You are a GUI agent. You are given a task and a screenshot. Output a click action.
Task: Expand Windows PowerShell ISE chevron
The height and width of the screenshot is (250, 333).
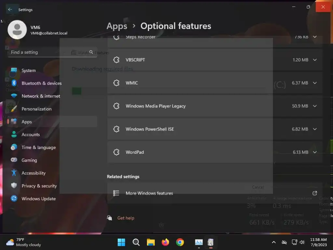315,129
